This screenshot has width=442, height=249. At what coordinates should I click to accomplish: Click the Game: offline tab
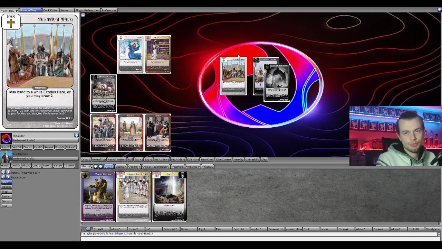pyautogui.click(x=30, y=10)
